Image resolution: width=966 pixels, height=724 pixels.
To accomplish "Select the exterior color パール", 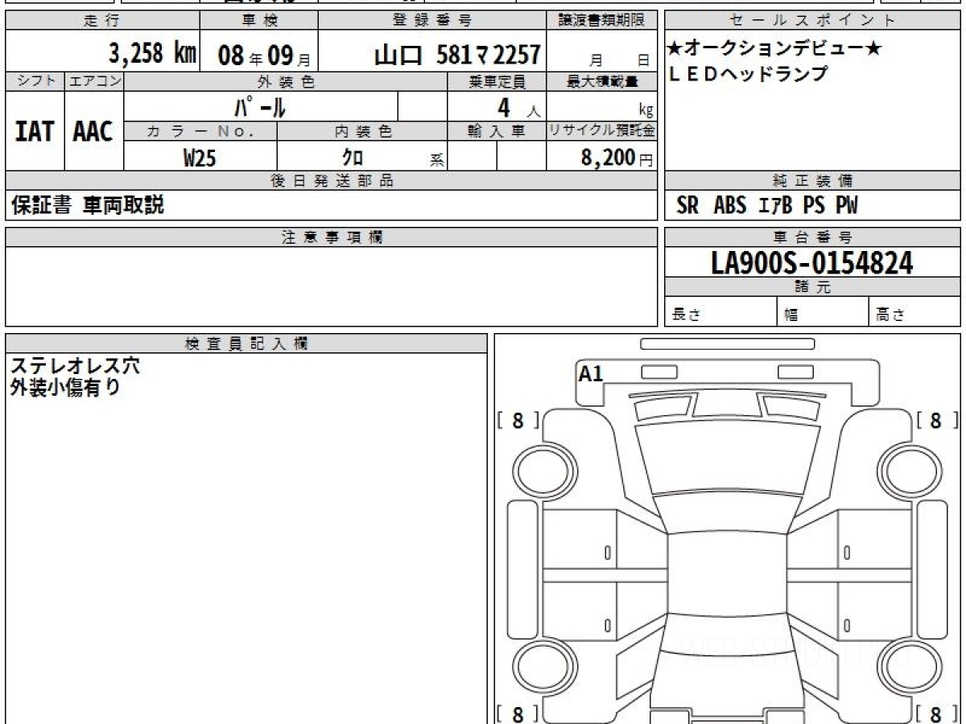I will point(260,106).
